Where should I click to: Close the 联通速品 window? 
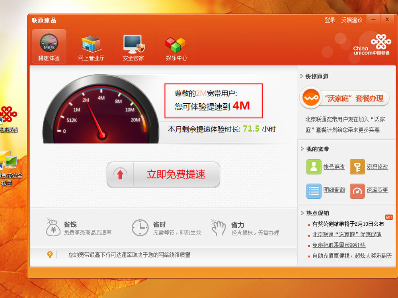(387, 19)
